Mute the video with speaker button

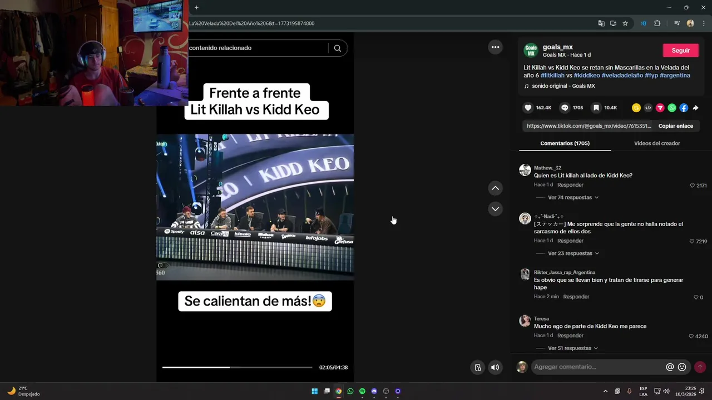495,367
